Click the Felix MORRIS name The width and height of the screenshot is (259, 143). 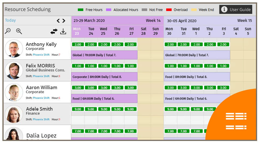pyautogui.click(x=40, y=66)
